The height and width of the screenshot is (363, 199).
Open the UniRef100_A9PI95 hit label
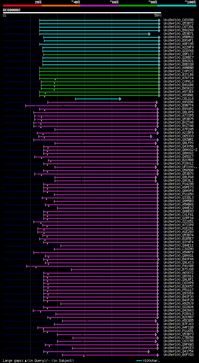(178, 44)
